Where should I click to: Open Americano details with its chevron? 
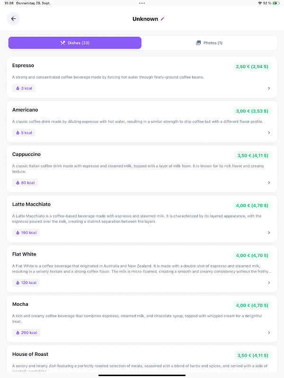tap(269, 133)
